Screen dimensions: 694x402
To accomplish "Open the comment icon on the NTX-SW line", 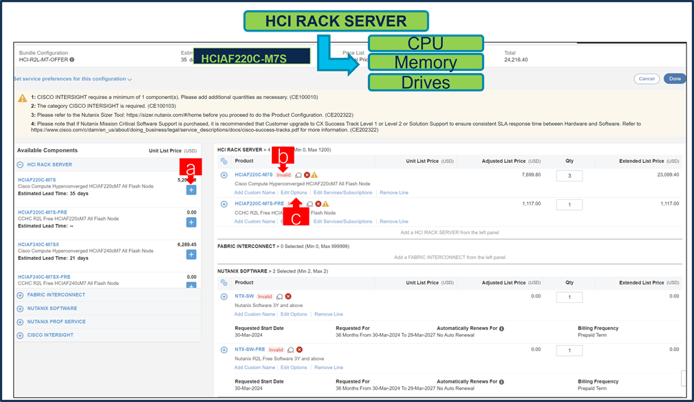I will coord(280,297).
